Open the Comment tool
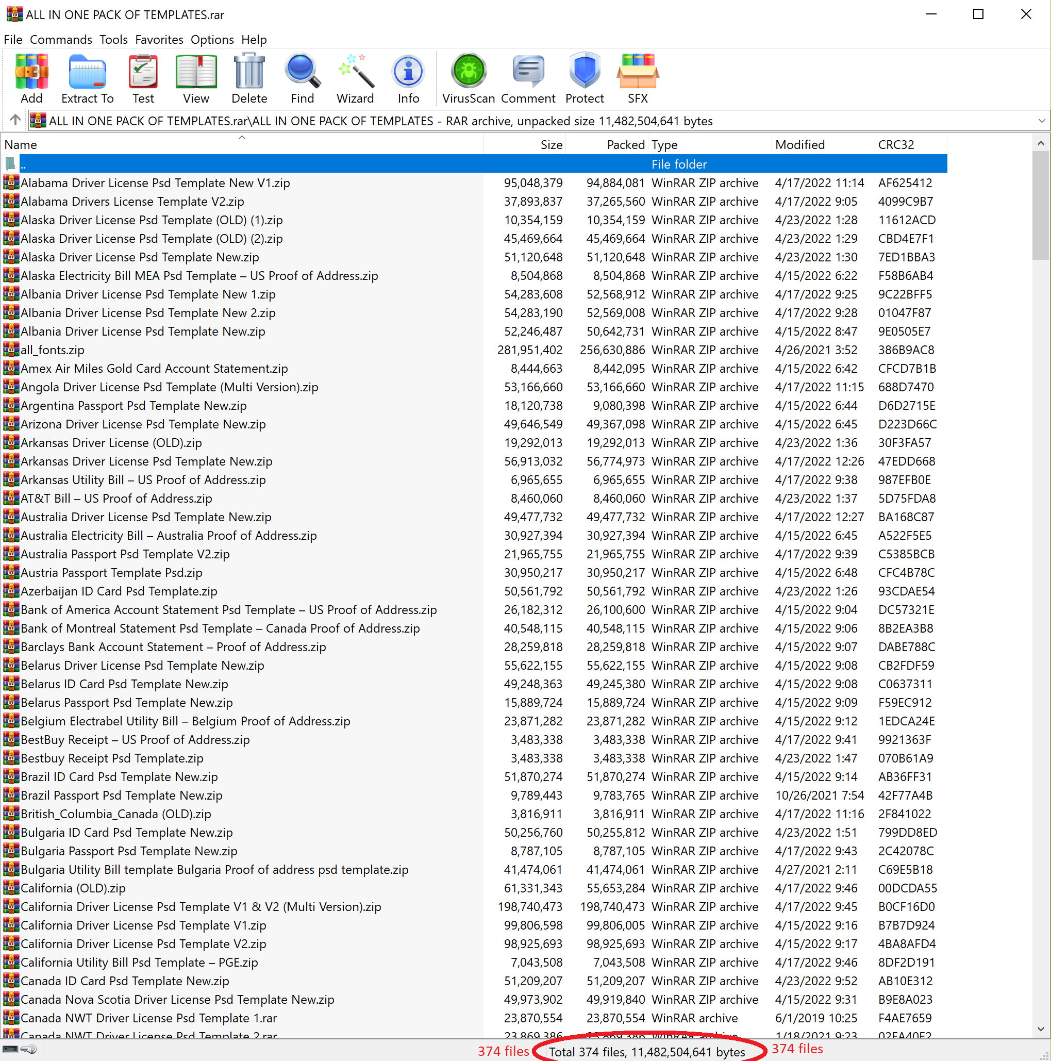The height and width of the screenshot is (1061, 1051). pos(528,77)
